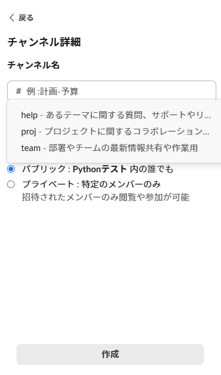Click the back chevron arrow icon

[x=12, y=18]
